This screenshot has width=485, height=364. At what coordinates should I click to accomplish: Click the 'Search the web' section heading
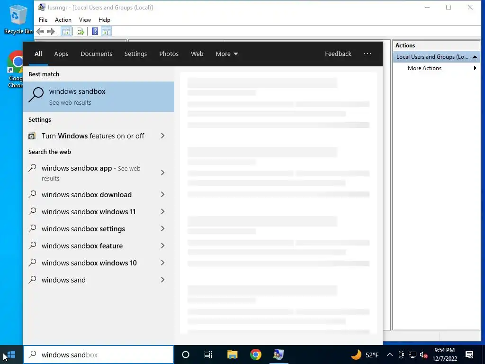pos(49,152)
